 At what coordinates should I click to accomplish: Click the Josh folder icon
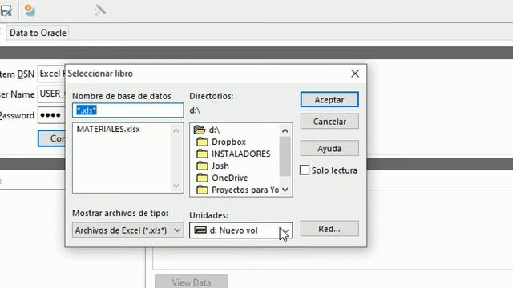[202, 166]
